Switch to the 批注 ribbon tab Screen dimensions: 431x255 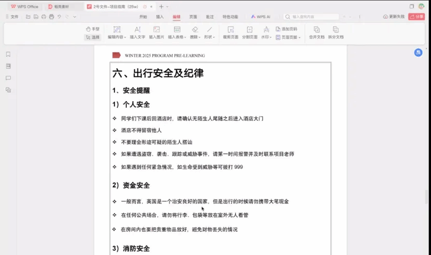[x=209, y=17]
